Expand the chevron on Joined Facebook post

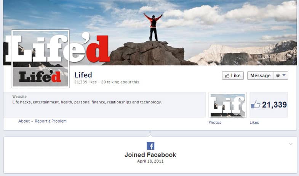pyautogui.click(x=291, y=144)
